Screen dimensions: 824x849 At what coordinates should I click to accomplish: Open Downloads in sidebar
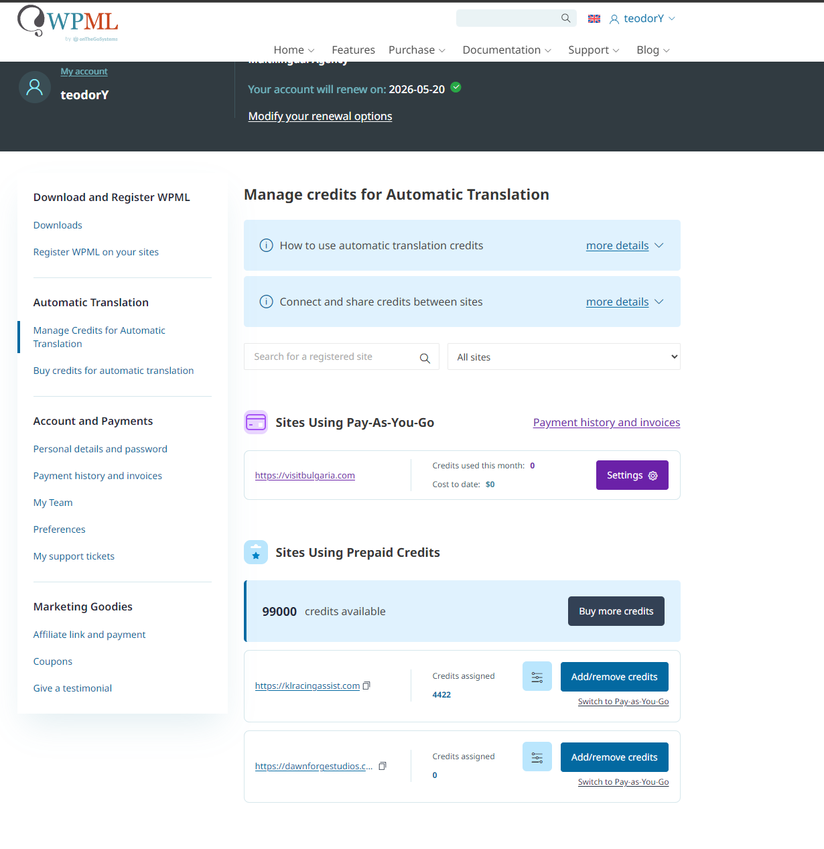pyautogui.click(x=58, y=225)
